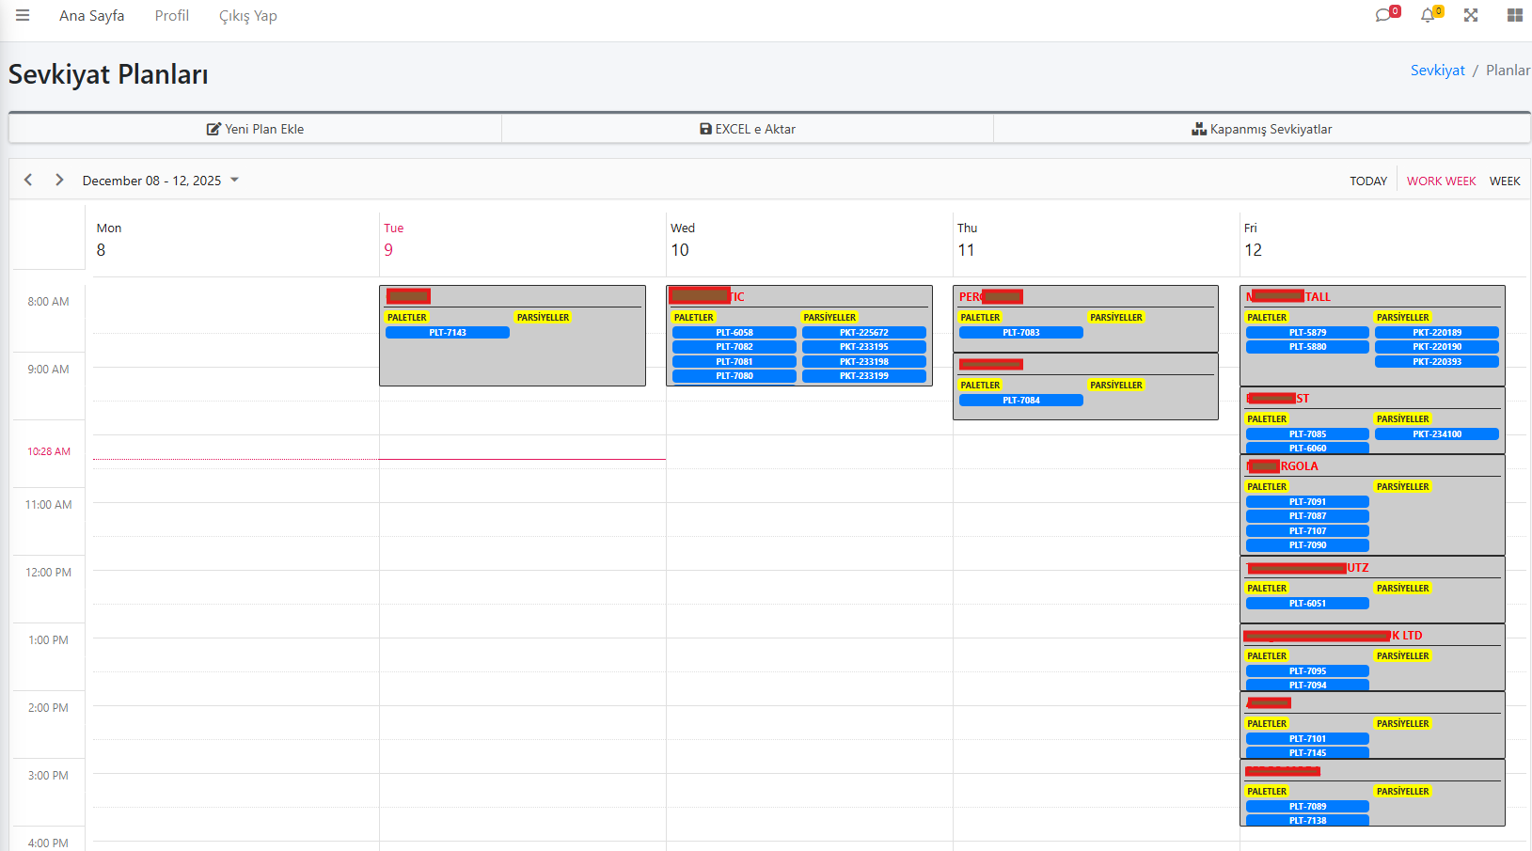
Task: Switch to the WEEK view
Action: point(1504,181)
